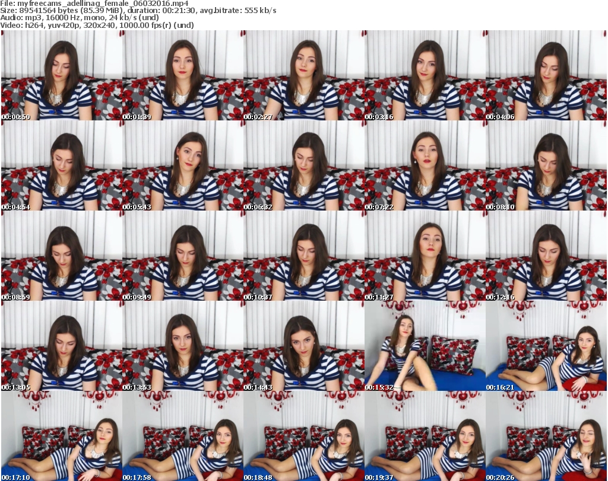Viewport: 608px width, 481px height.
Task: Click the frame timestamped 00:05:43
Action: 183,165
